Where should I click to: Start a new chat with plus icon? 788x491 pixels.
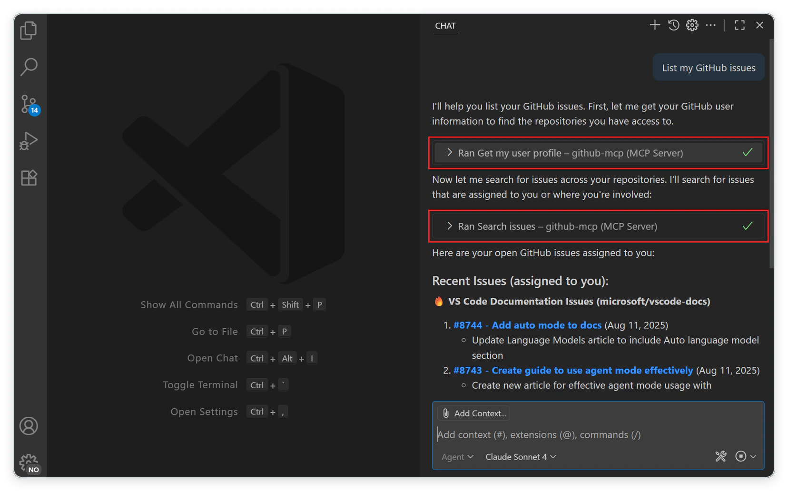coord(655,25)
